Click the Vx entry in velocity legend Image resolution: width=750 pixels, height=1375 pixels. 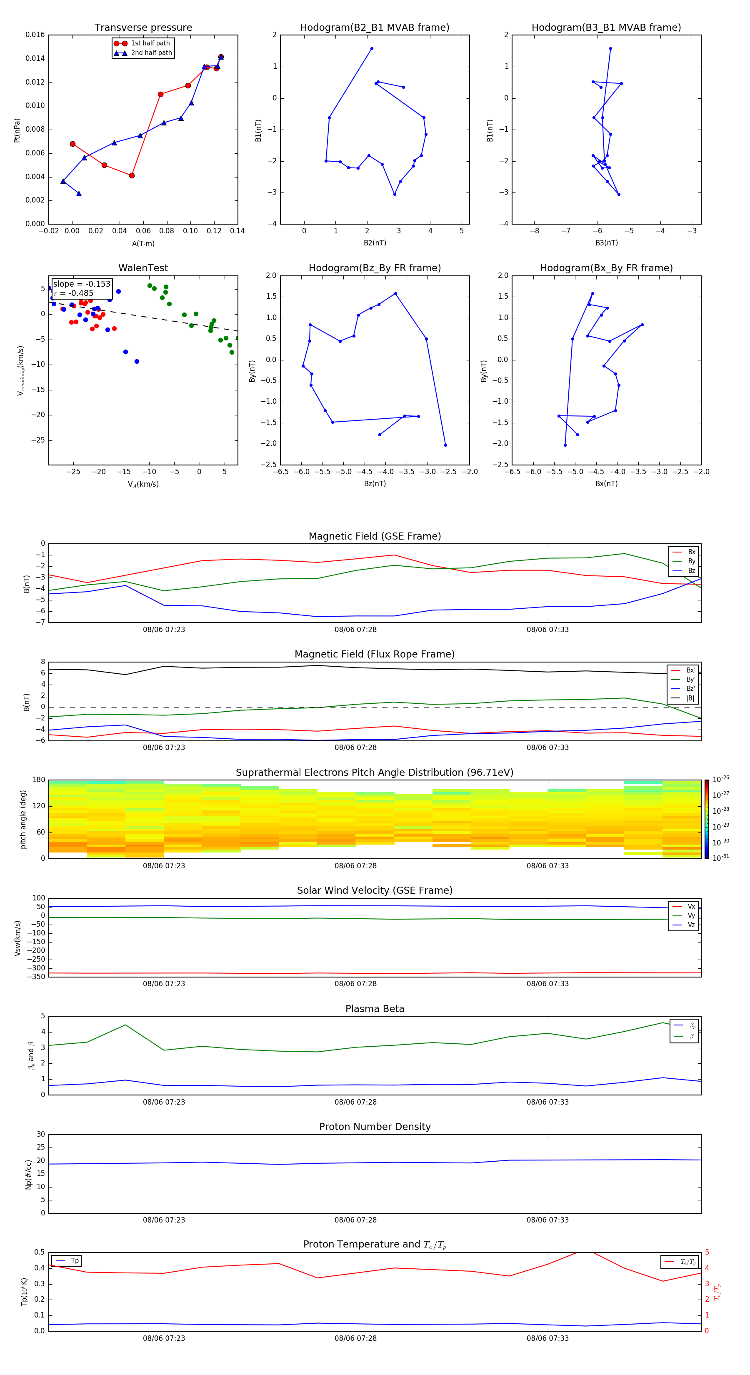point(684,906)
